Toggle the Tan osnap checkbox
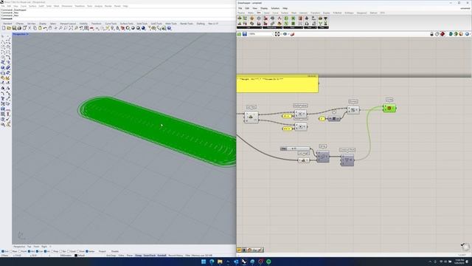 [60, 251]
